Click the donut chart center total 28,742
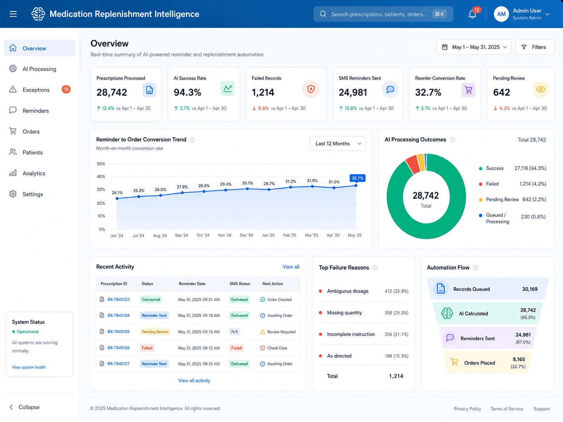Screen dimensions: 563x422 click(x=426, y=195)
